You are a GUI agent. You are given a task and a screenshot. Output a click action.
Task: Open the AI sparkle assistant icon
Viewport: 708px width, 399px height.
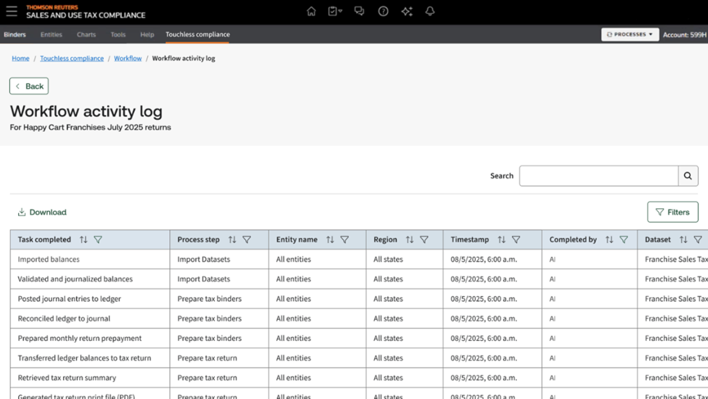click(407, 12)
